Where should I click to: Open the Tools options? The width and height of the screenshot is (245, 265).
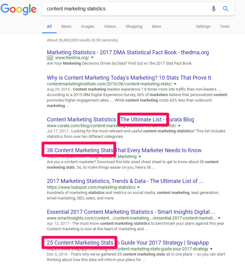224,27
